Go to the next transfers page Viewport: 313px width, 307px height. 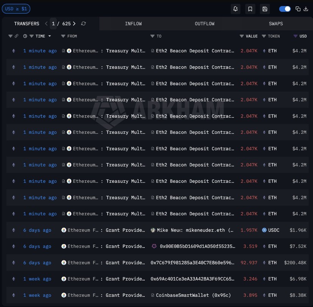(x=74, y=23)
